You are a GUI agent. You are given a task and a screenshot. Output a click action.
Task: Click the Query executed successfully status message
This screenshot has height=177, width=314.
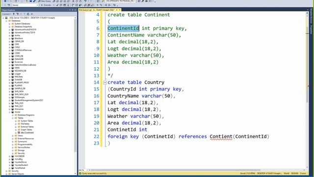pyautogui.click(x=94, y=174)
